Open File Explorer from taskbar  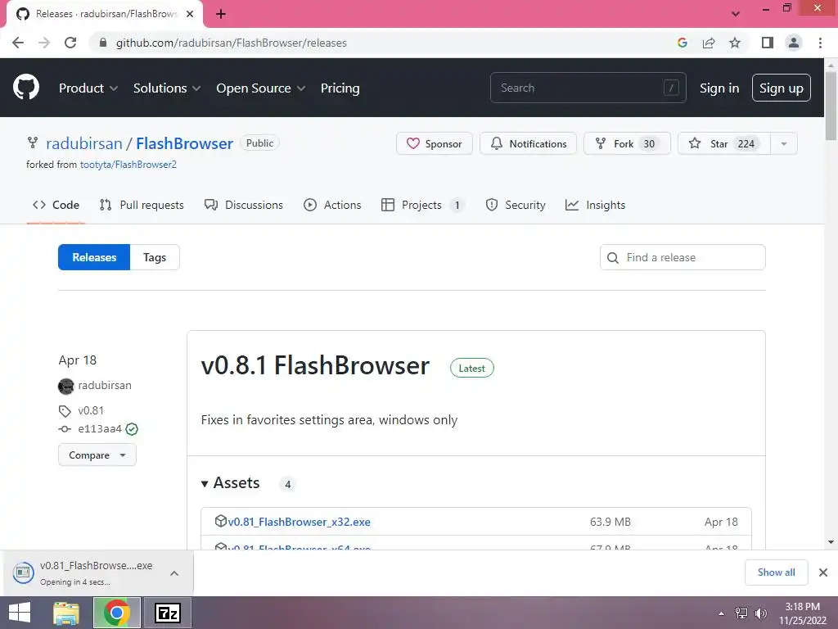(66, 613)
